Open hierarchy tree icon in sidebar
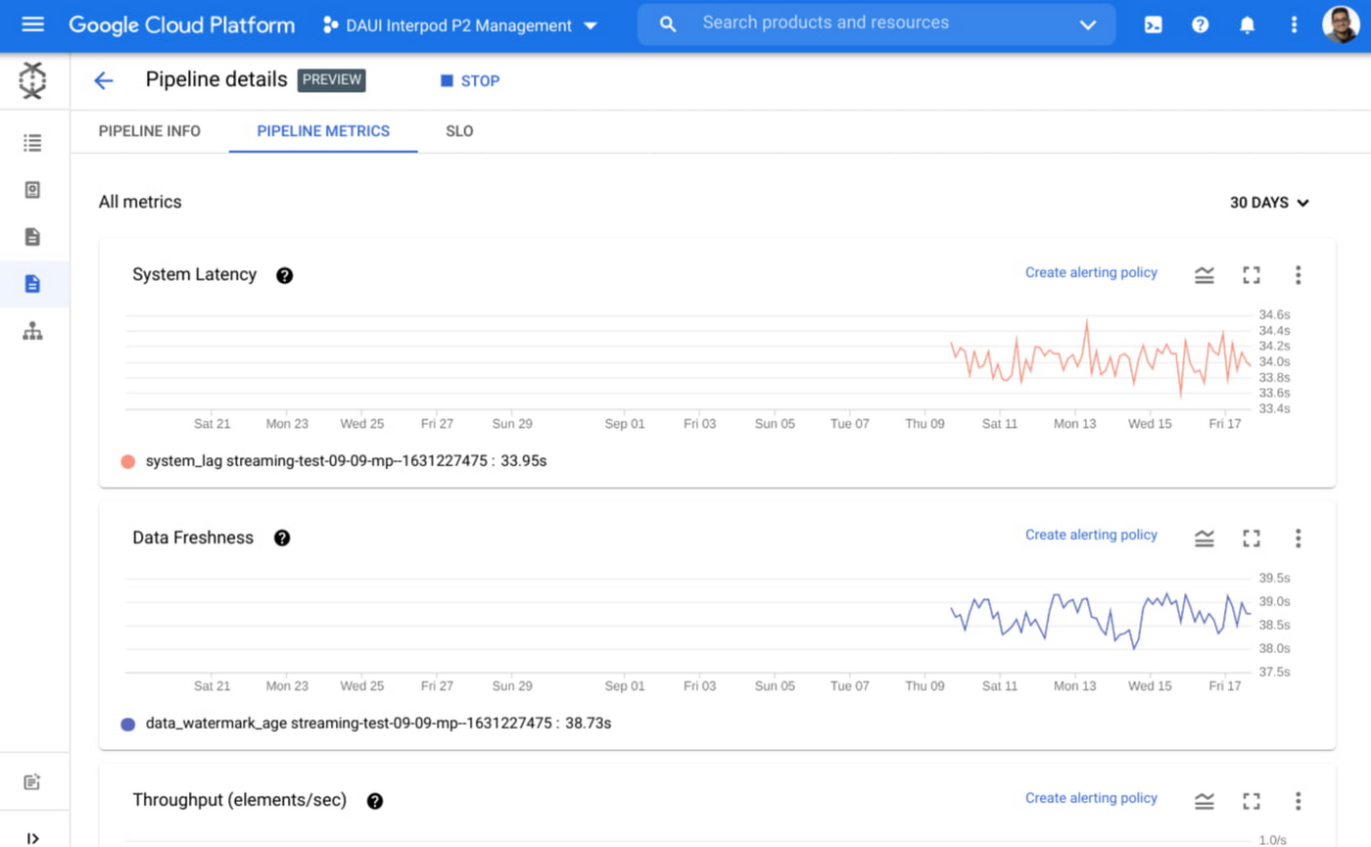 pos(32,332)
